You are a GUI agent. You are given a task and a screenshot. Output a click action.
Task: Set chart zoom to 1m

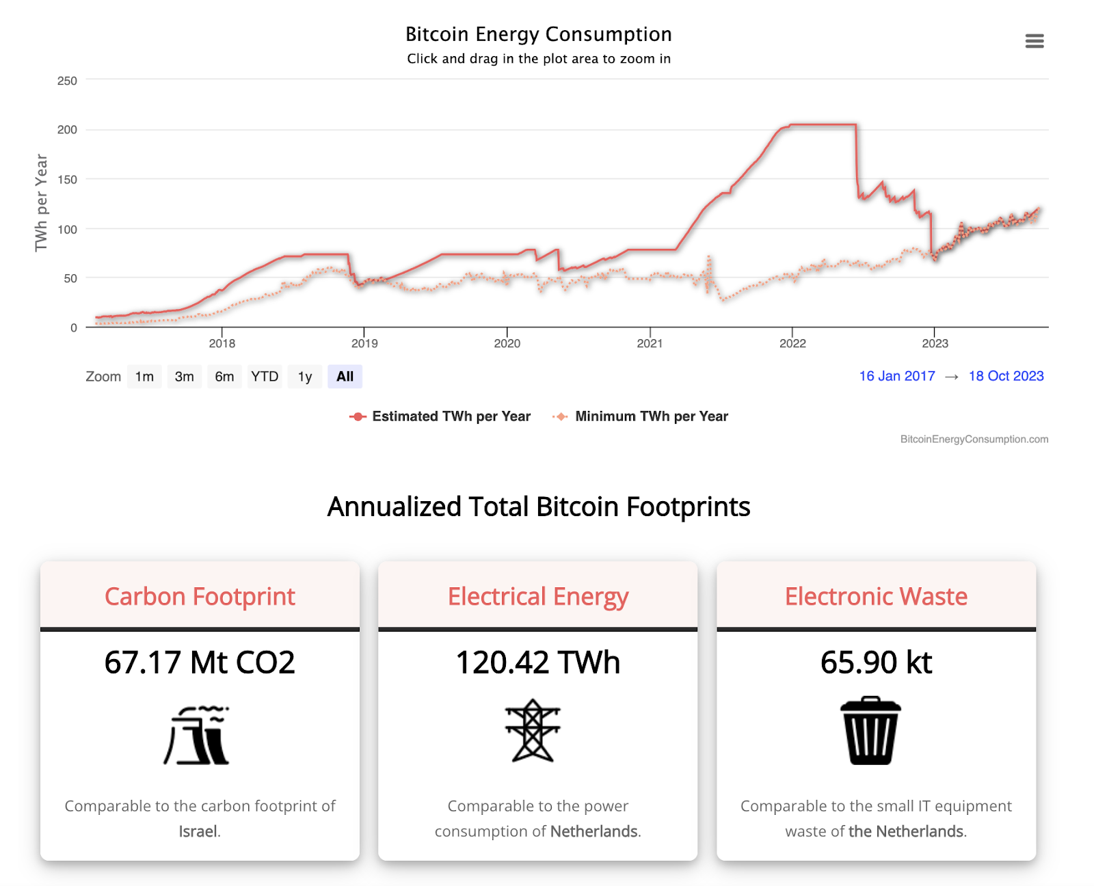pyautogui.click(x=144, y=377)
